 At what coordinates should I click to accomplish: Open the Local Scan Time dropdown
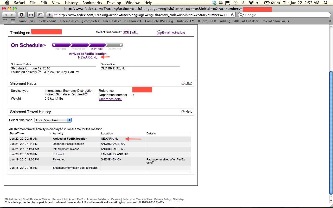[53, 120]
